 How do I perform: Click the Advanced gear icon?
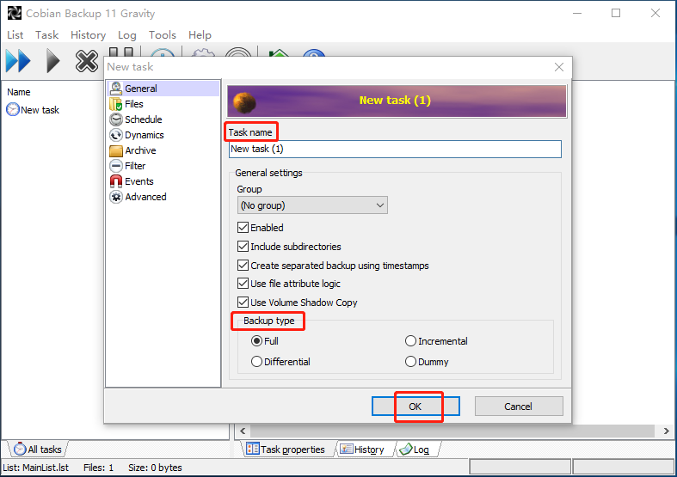(116, 197)
